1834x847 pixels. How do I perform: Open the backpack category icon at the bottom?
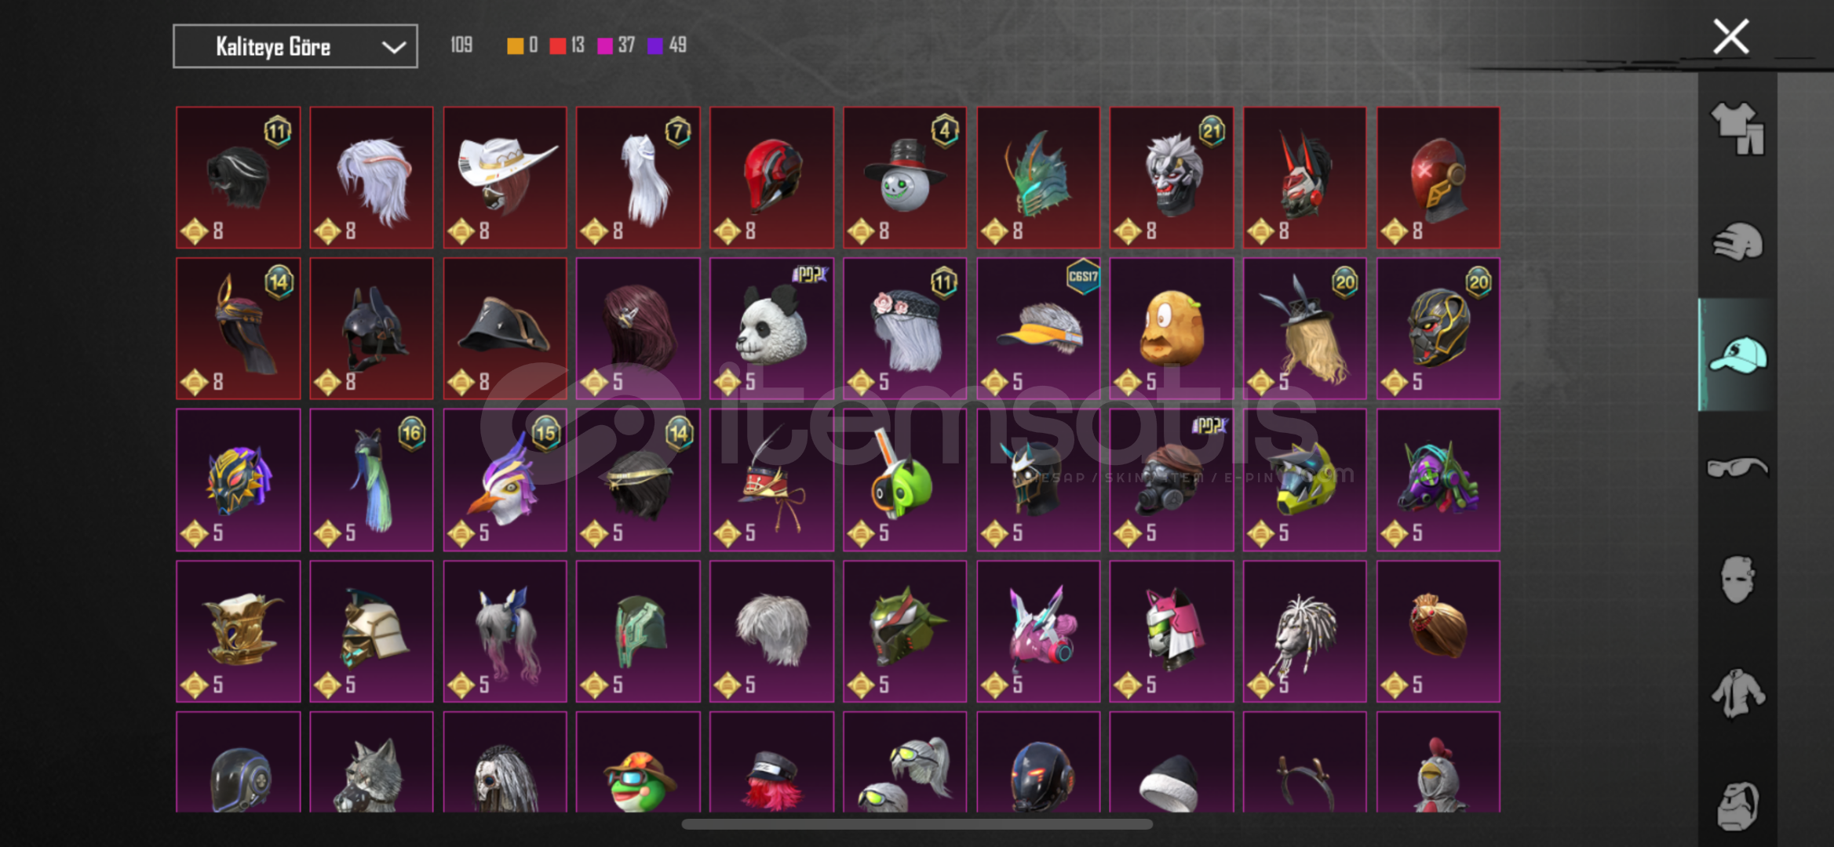(1737, 805)
